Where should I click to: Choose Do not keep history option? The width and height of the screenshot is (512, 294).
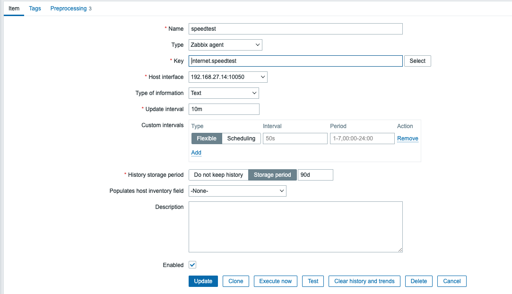(x=218, y=175)
